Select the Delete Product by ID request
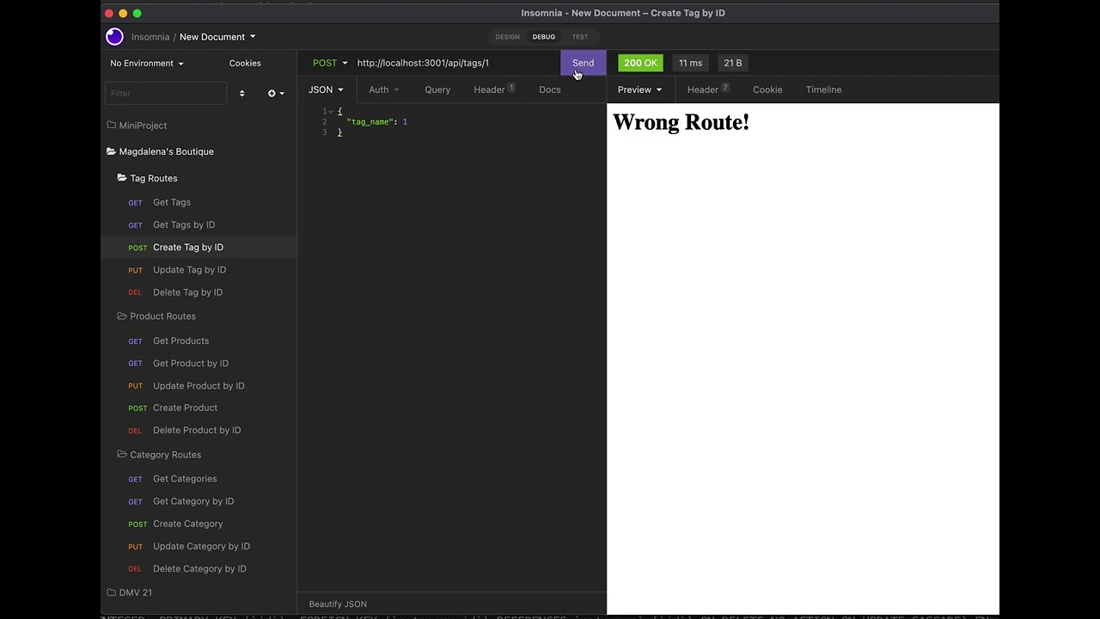Image resolution: width=1100 pixels, height=619 pixels. (x=199, y=430)
